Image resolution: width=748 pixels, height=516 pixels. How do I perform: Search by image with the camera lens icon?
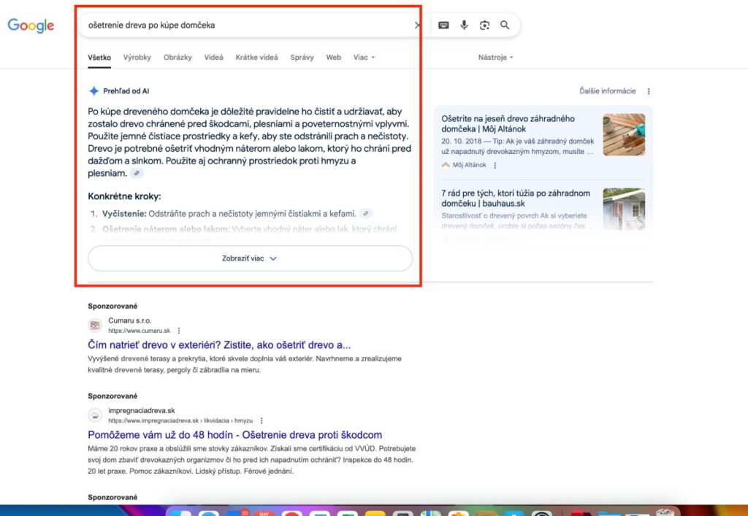point(484,26)
